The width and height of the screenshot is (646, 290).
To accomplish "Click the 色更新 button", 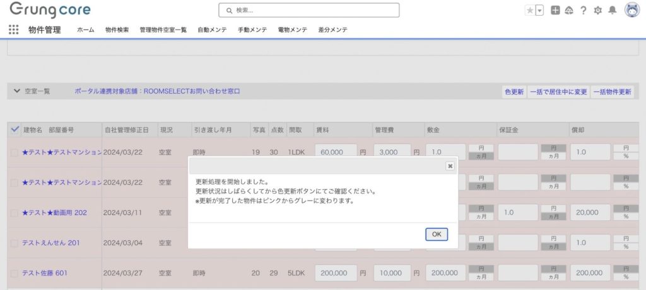I will pos(514,92).
